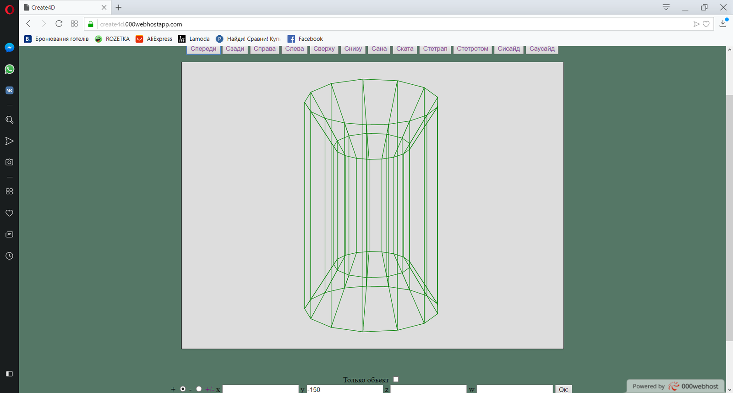This screenshot has width=733, height=393.
Task: Click the Powered by 000webhost badge
Action: 676,386
